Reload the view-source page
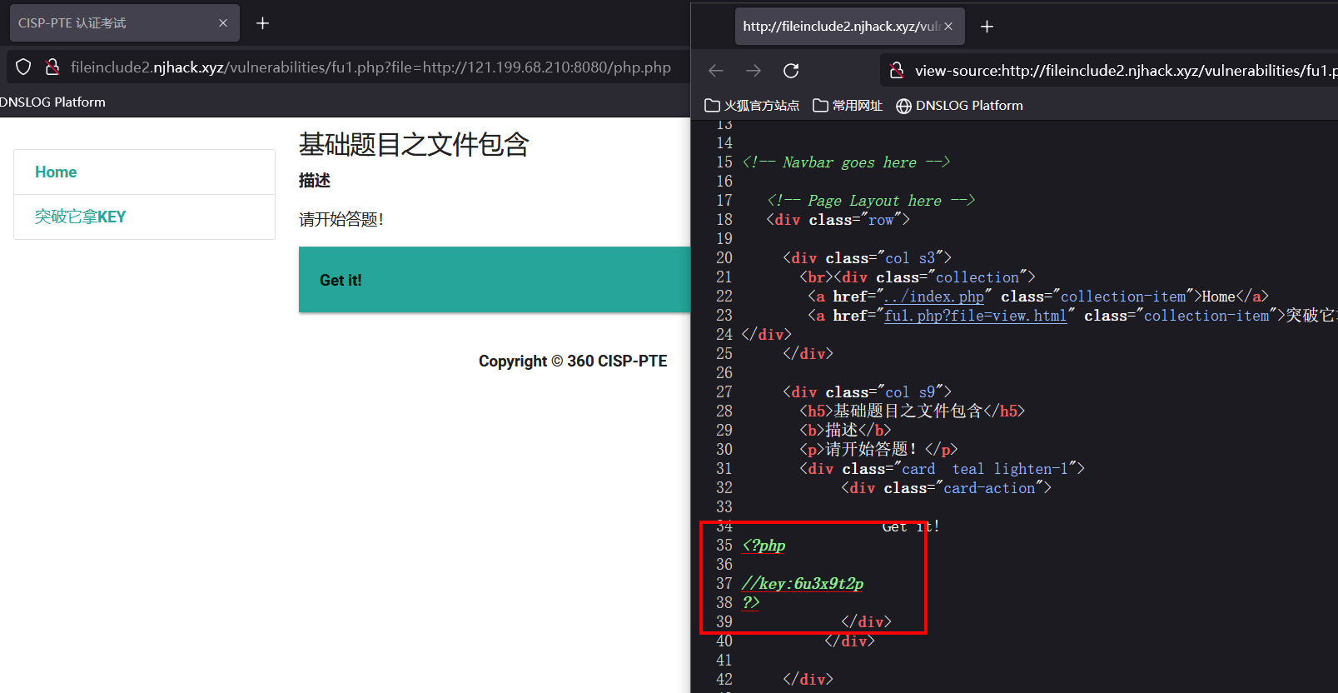 791,71
